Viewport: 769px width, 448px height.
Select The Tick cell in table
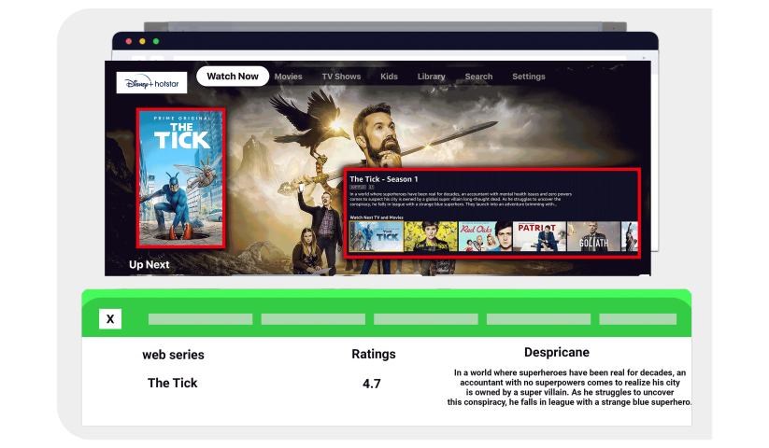point(173,383)
